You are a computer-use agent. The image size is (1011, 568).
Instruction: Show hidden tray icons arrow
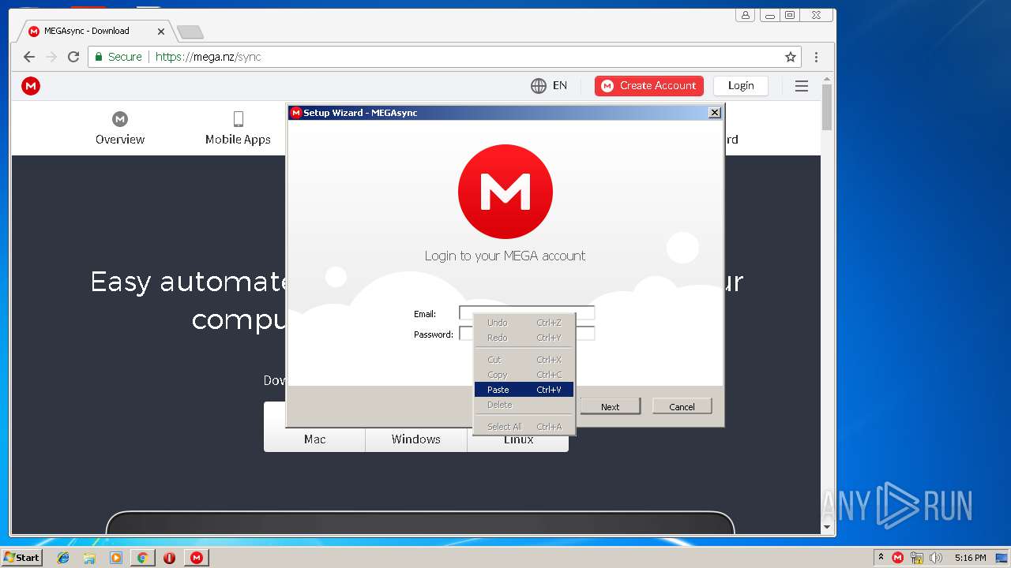tap(881, 557)
